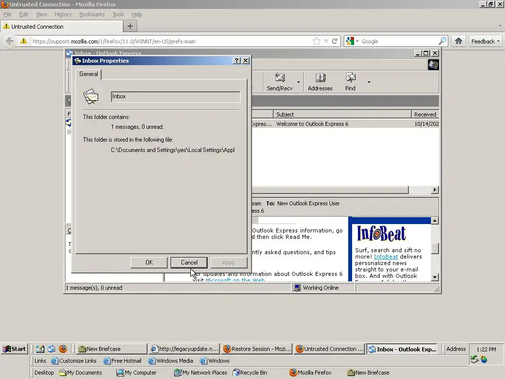The width and height of the screenshot is (505, 379).
Task: Click the disabled Apply button
Action: [229, 263]
